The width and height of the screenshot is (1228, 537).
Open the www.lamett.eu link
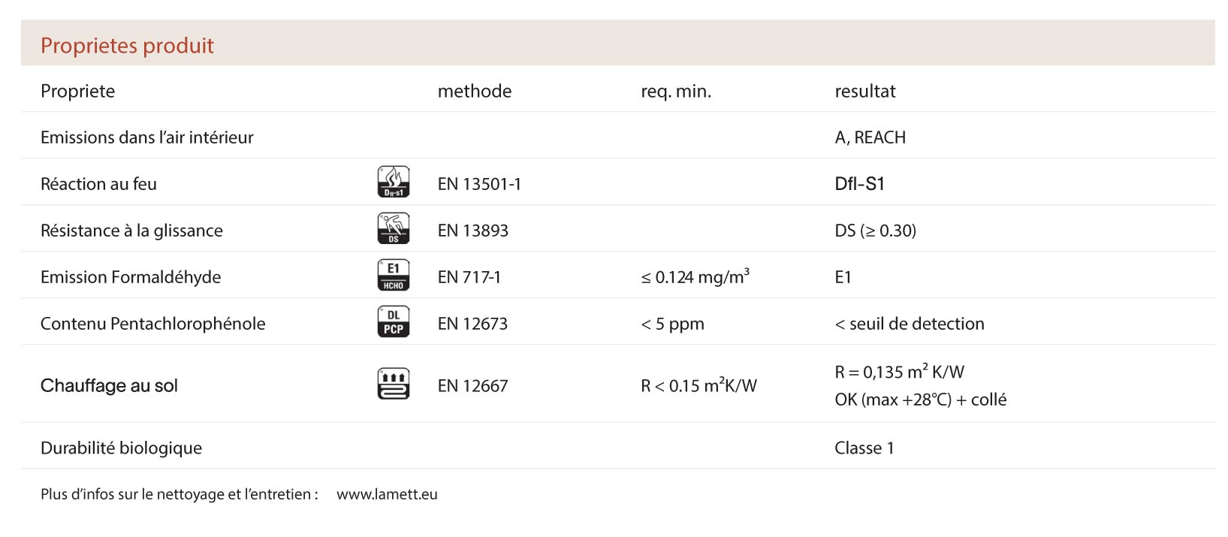coord(387,494)
